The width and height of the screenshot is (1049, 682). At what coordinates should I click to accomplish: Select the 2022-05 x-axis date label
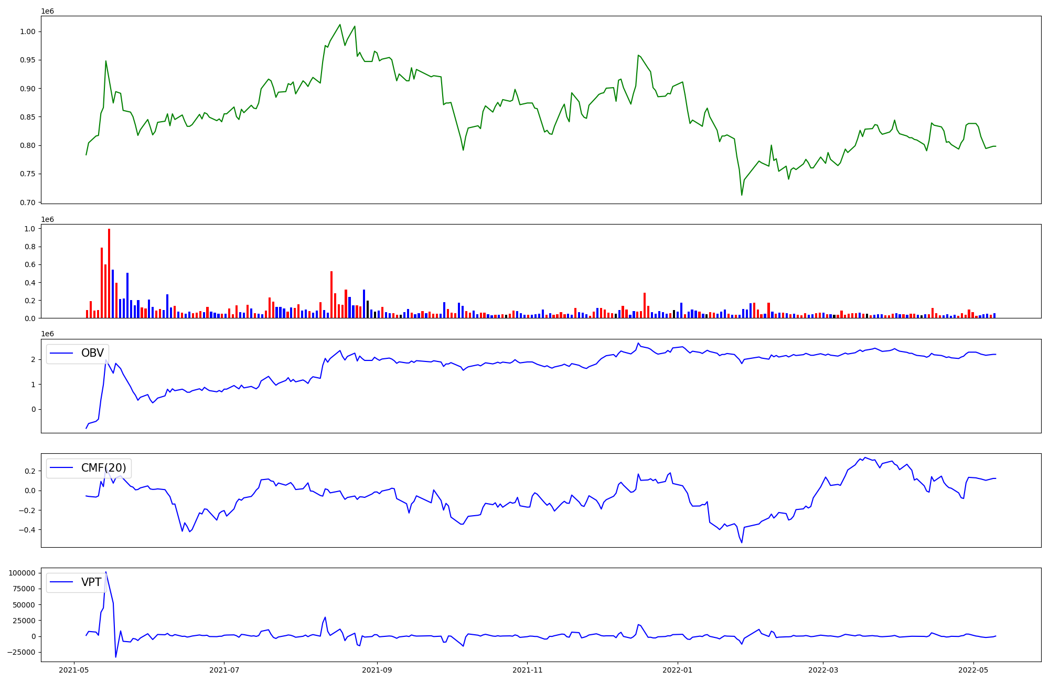(x=973, y=670)
